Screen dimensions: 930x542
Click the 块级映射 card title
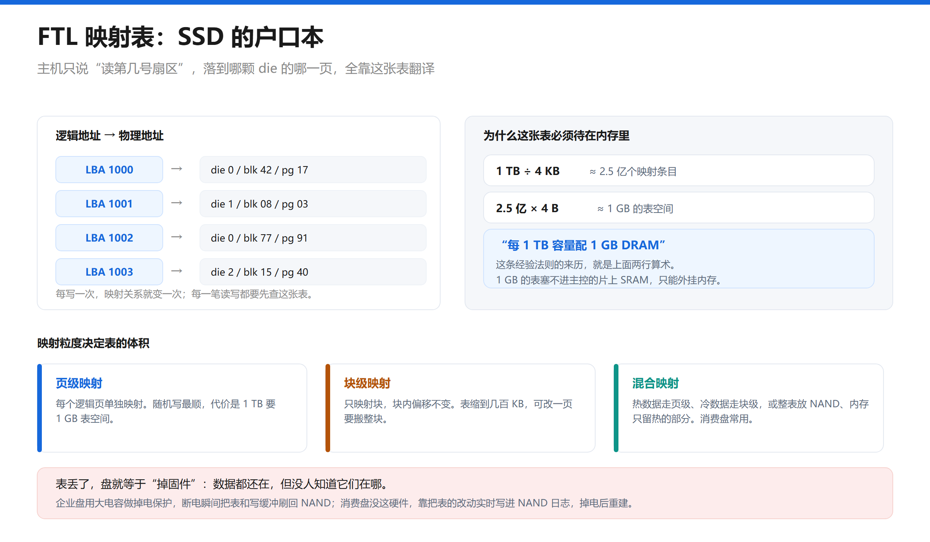367,383
